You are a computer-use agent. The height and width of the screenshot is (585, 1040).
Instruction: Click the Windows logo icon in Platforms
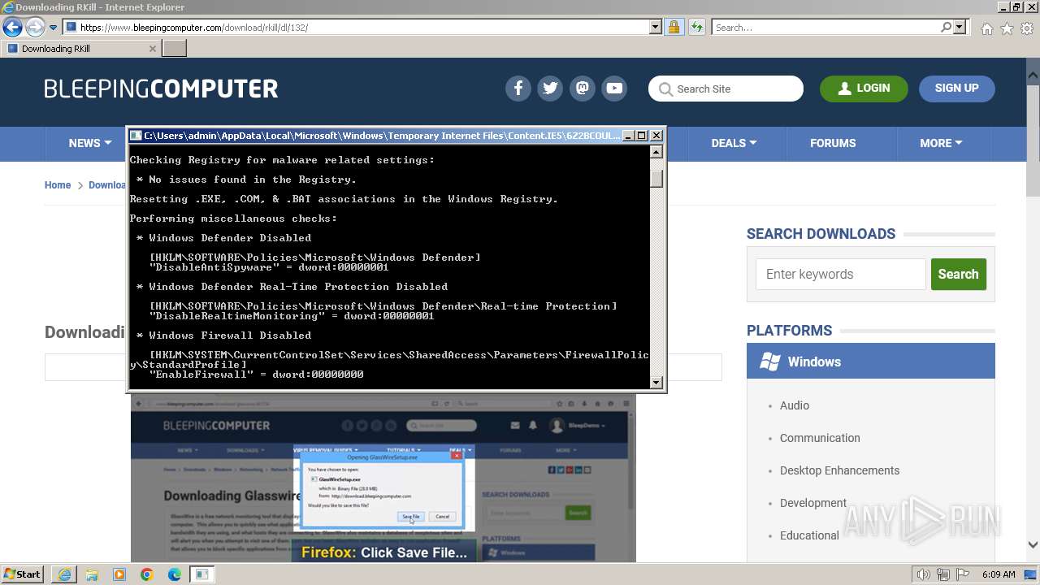pos(770,362)
